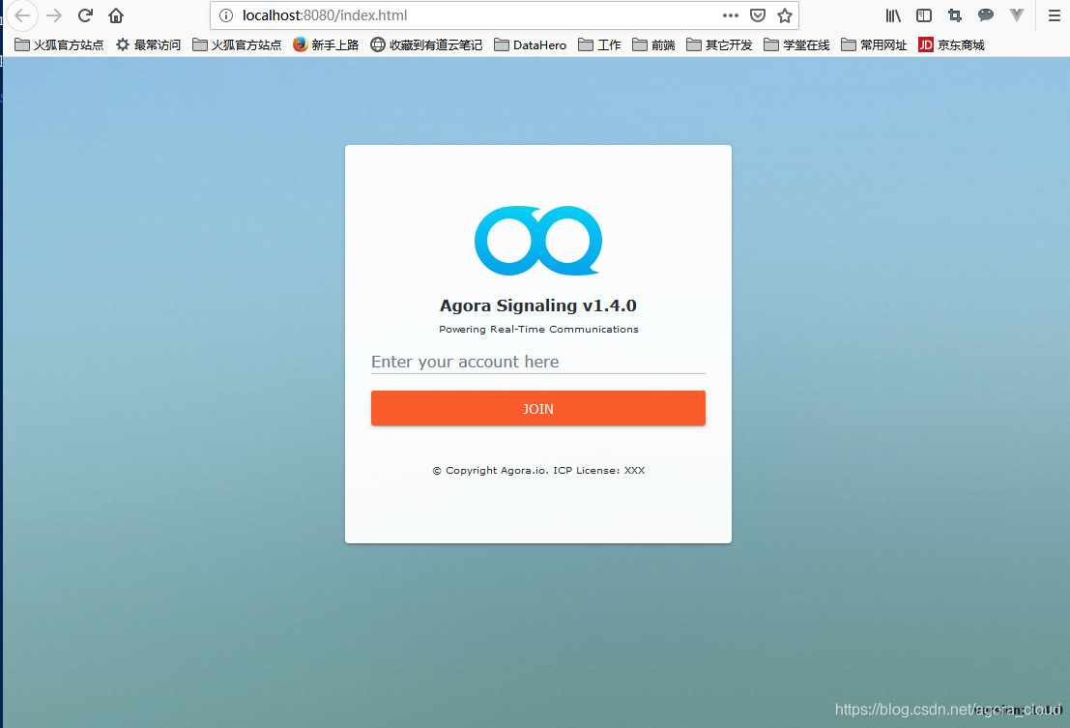Open page actions three-dot menu
This screenshot has height=728, width=1070.
[x=730, y=15]
